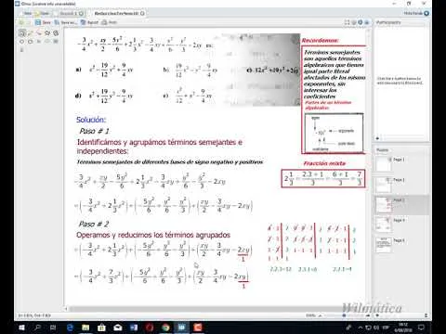Click the horizontal scrollbar of the canvas
The height and width of the screenshot is (334, 446).
[216, 309]
